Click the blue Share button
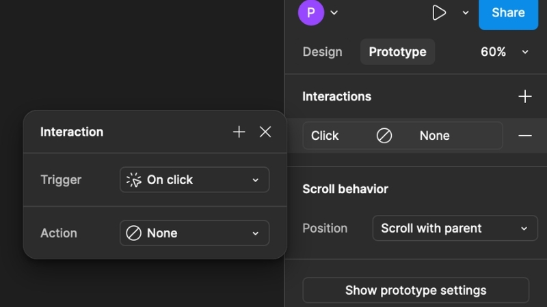Viewport: 547px width, 307px height. [508, 13]
